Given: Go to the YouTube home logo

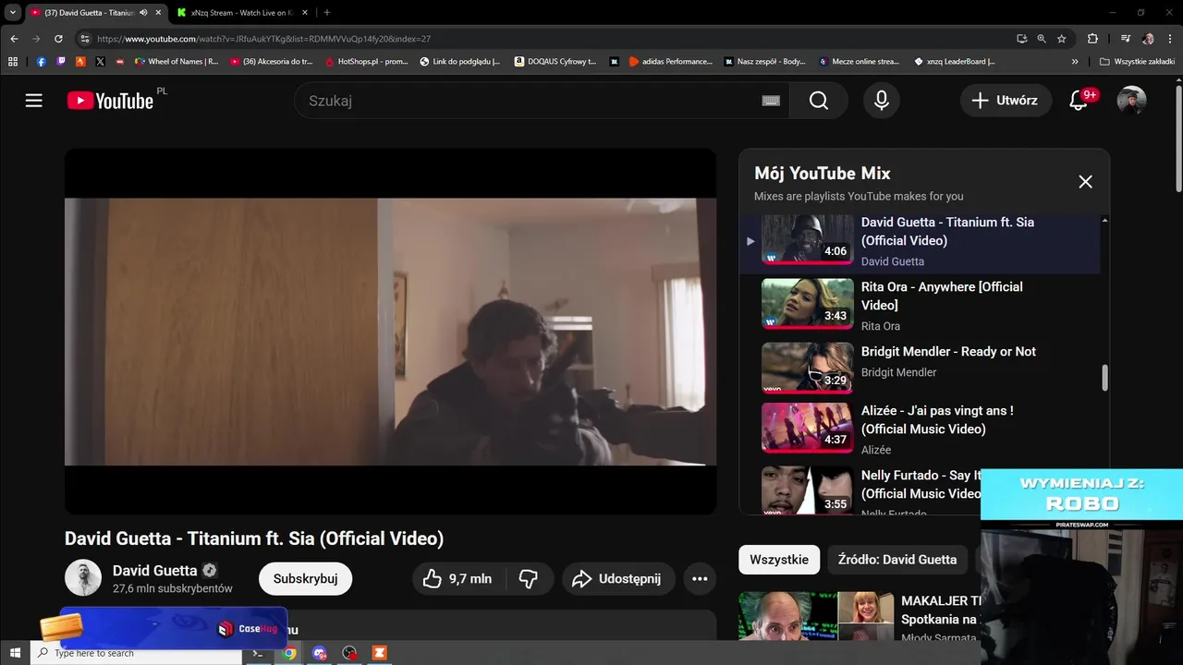Looking at the screenshot, I should click(x=110, y=101).
